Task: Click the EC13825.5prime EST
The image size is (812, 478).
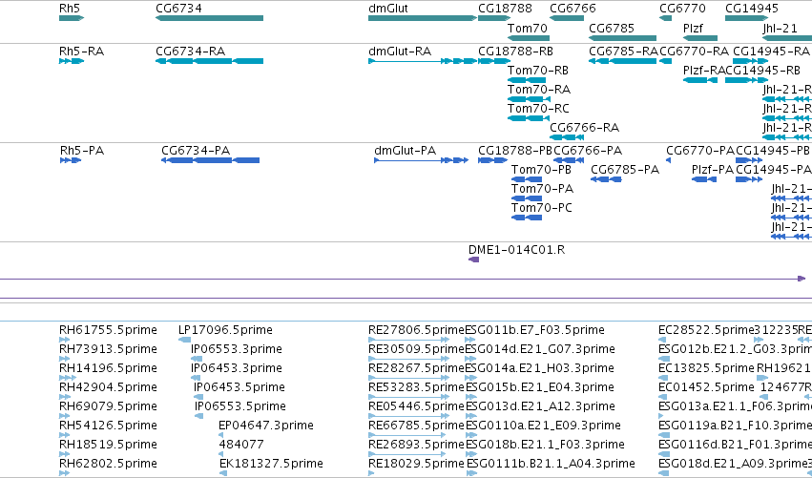Action: (x=664, y=378)
